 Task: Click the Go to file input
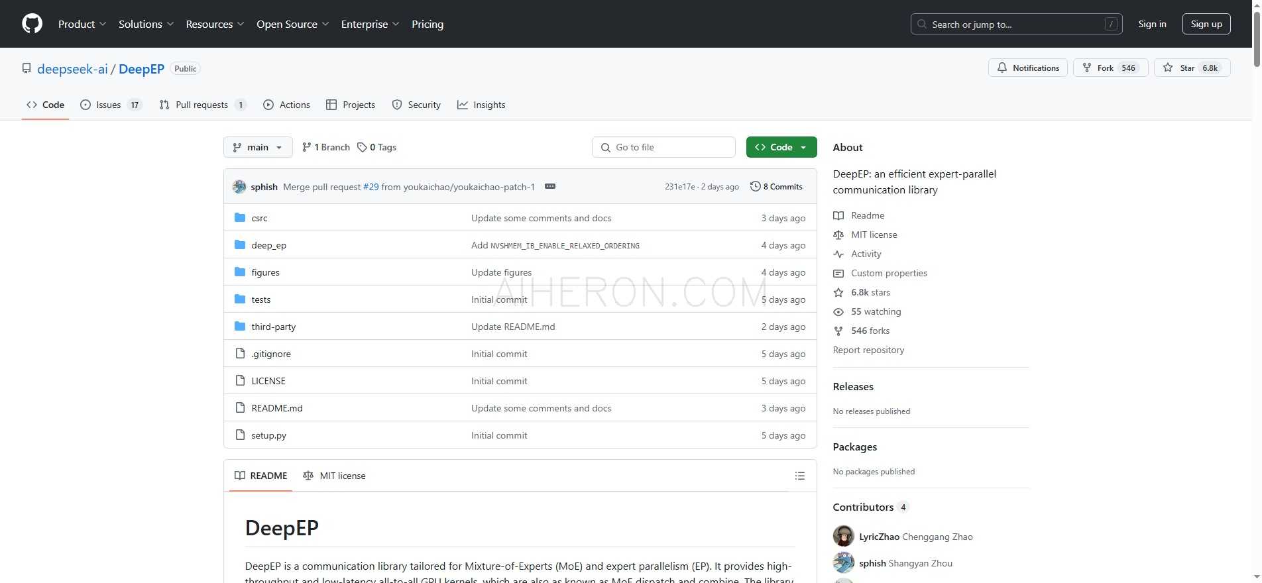click(663, 147)
